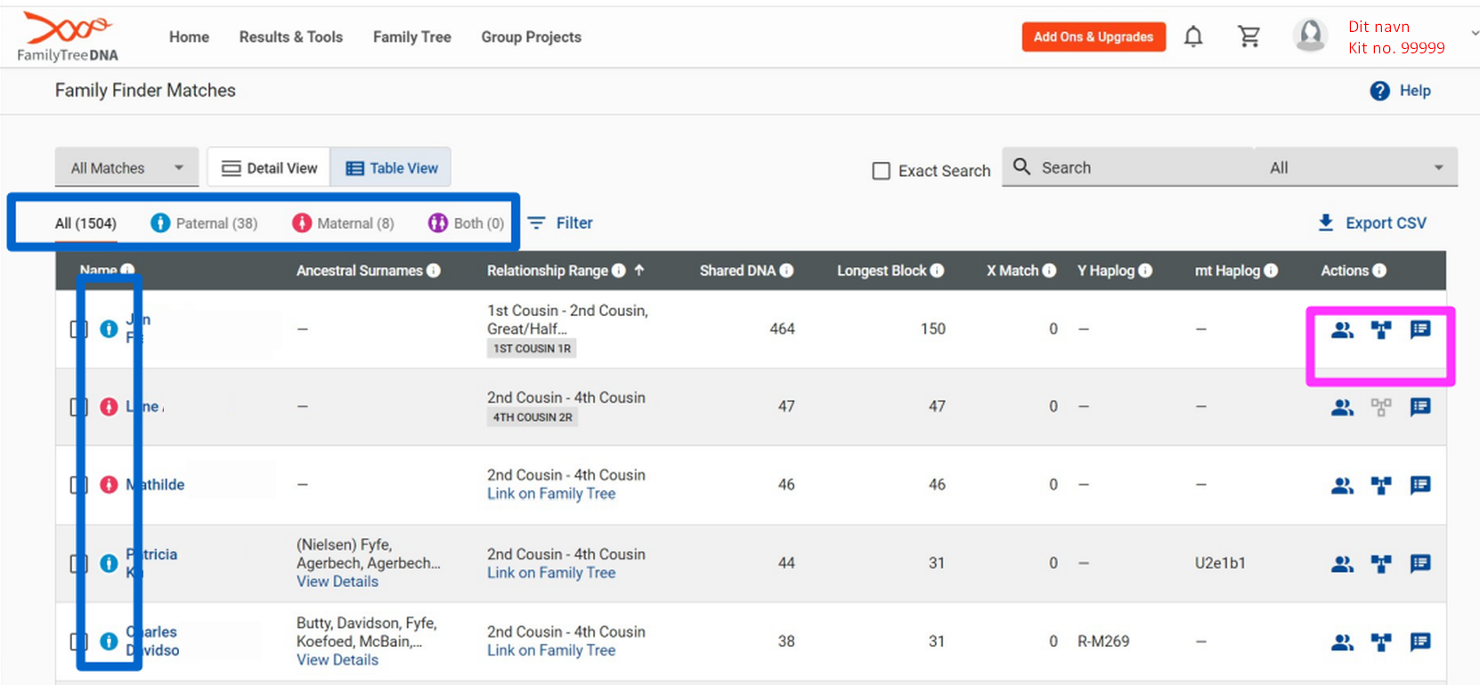Screen dimensions: 1480x685
Task: Open the Results & Tools menu
Action: tap(290, 37)
